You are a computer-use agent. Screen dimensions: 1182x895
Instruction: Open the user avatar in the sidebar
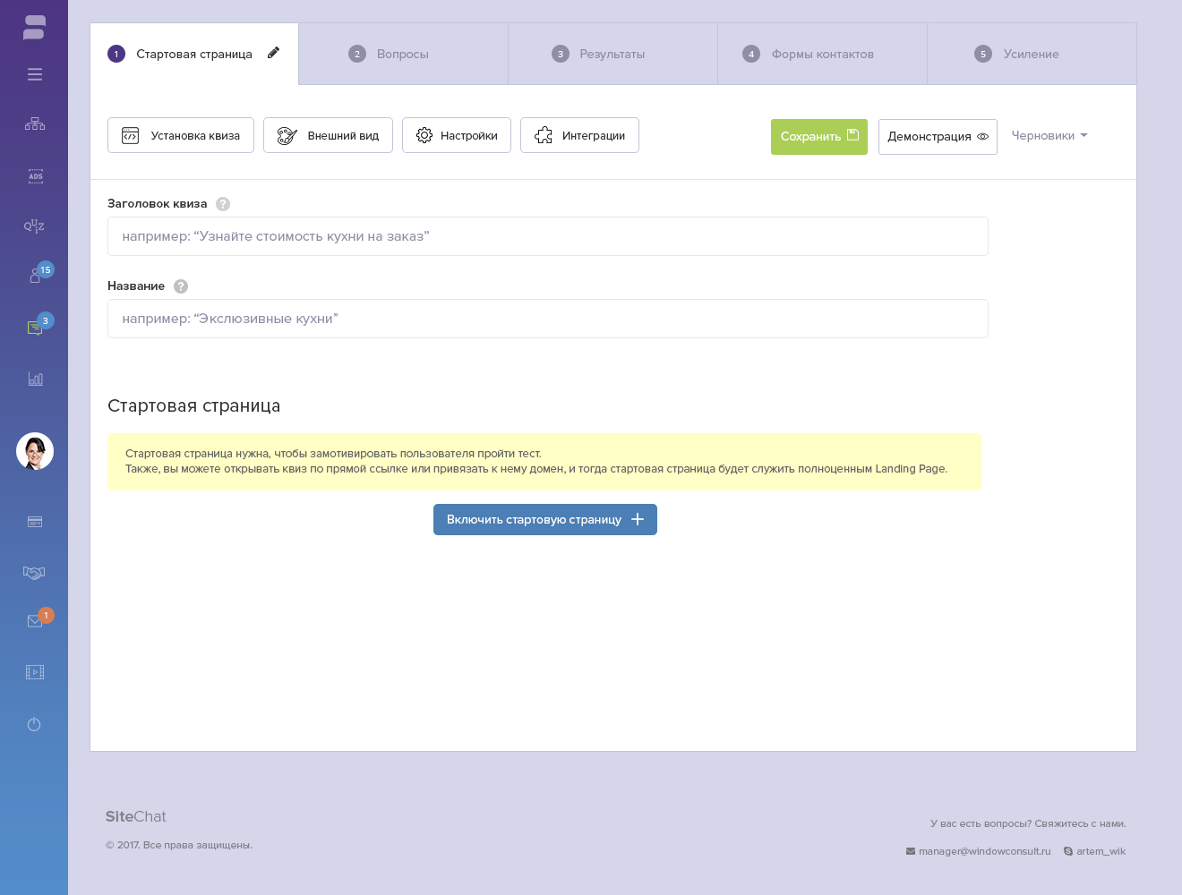(35, 451)
